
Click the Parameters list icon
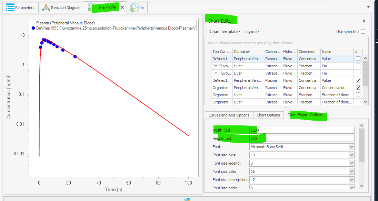click(10, 8)
